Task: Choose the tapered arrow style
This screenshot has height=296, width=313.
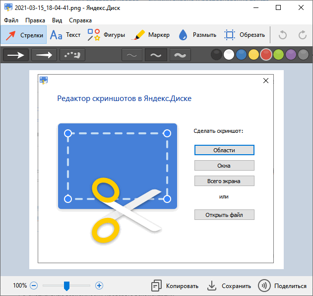Action: point(44,55)
